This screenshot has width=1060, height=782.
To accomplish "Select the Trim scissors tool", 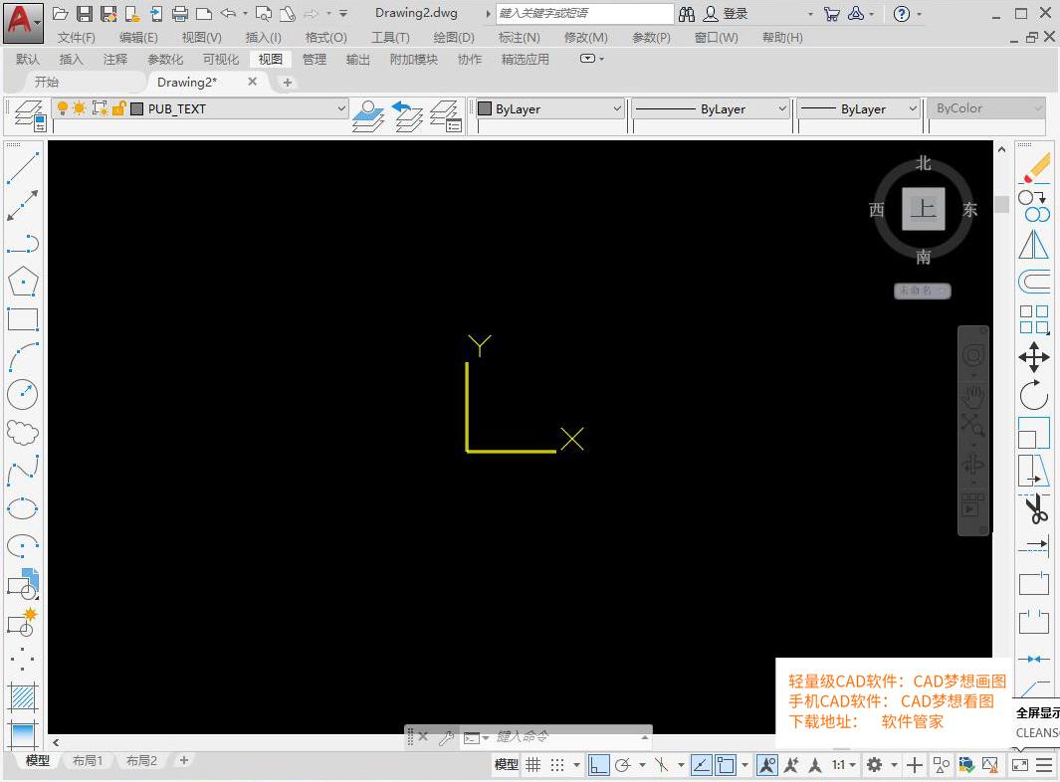I will coord(1035,509).
